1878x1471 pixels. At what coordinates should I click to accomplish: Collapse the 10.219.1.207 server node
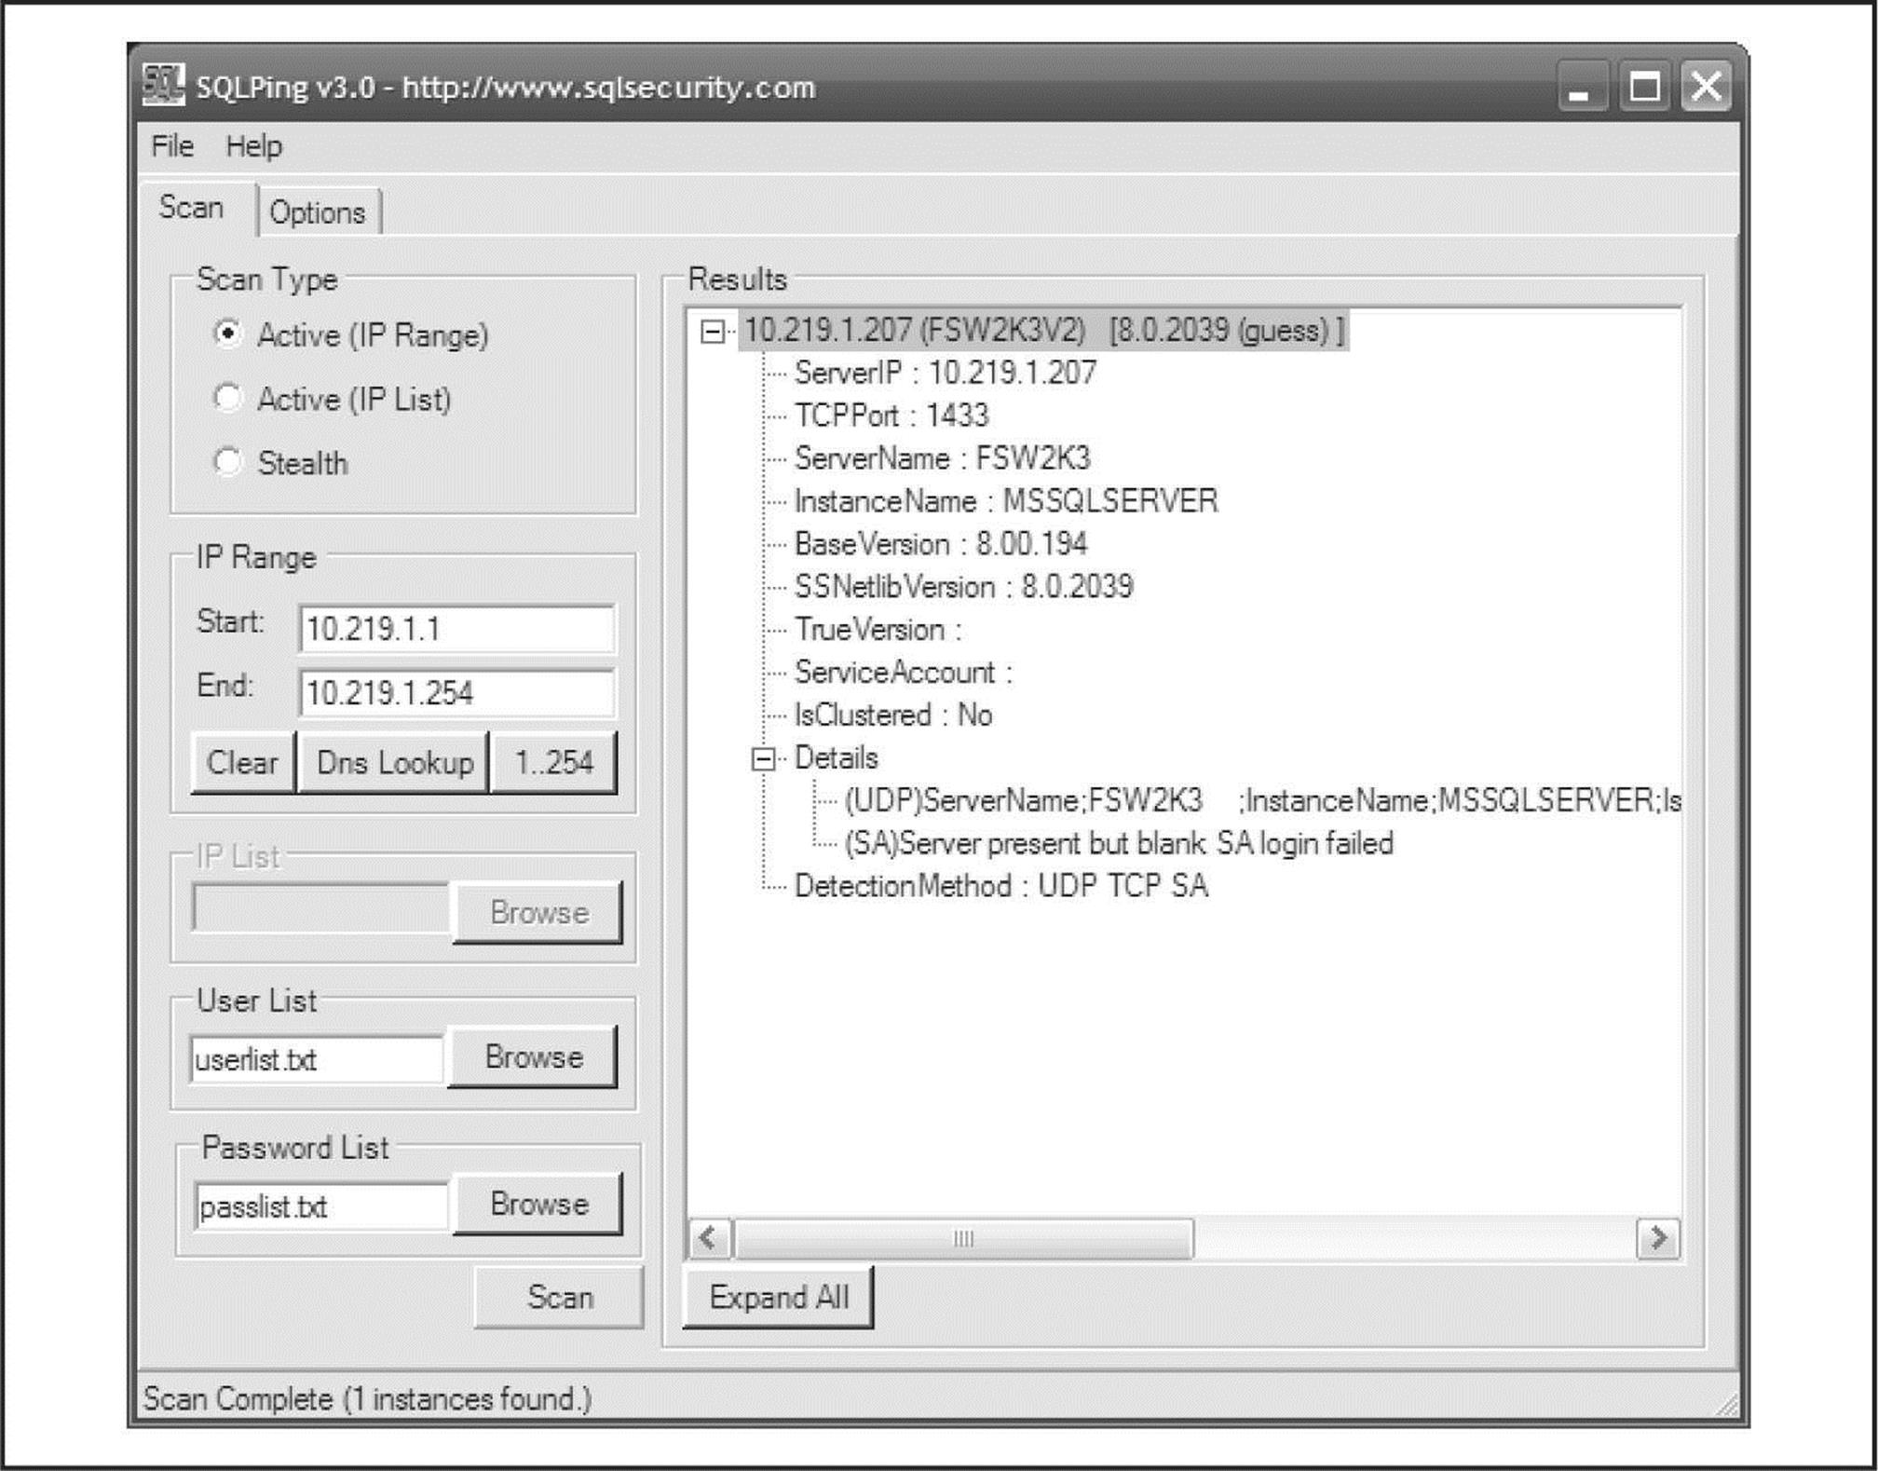[x=713, y=332]
